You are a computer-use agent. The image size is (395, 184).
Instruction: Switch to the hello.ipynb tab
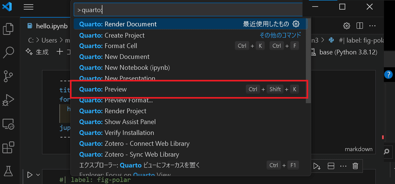[x=47, y=26]
